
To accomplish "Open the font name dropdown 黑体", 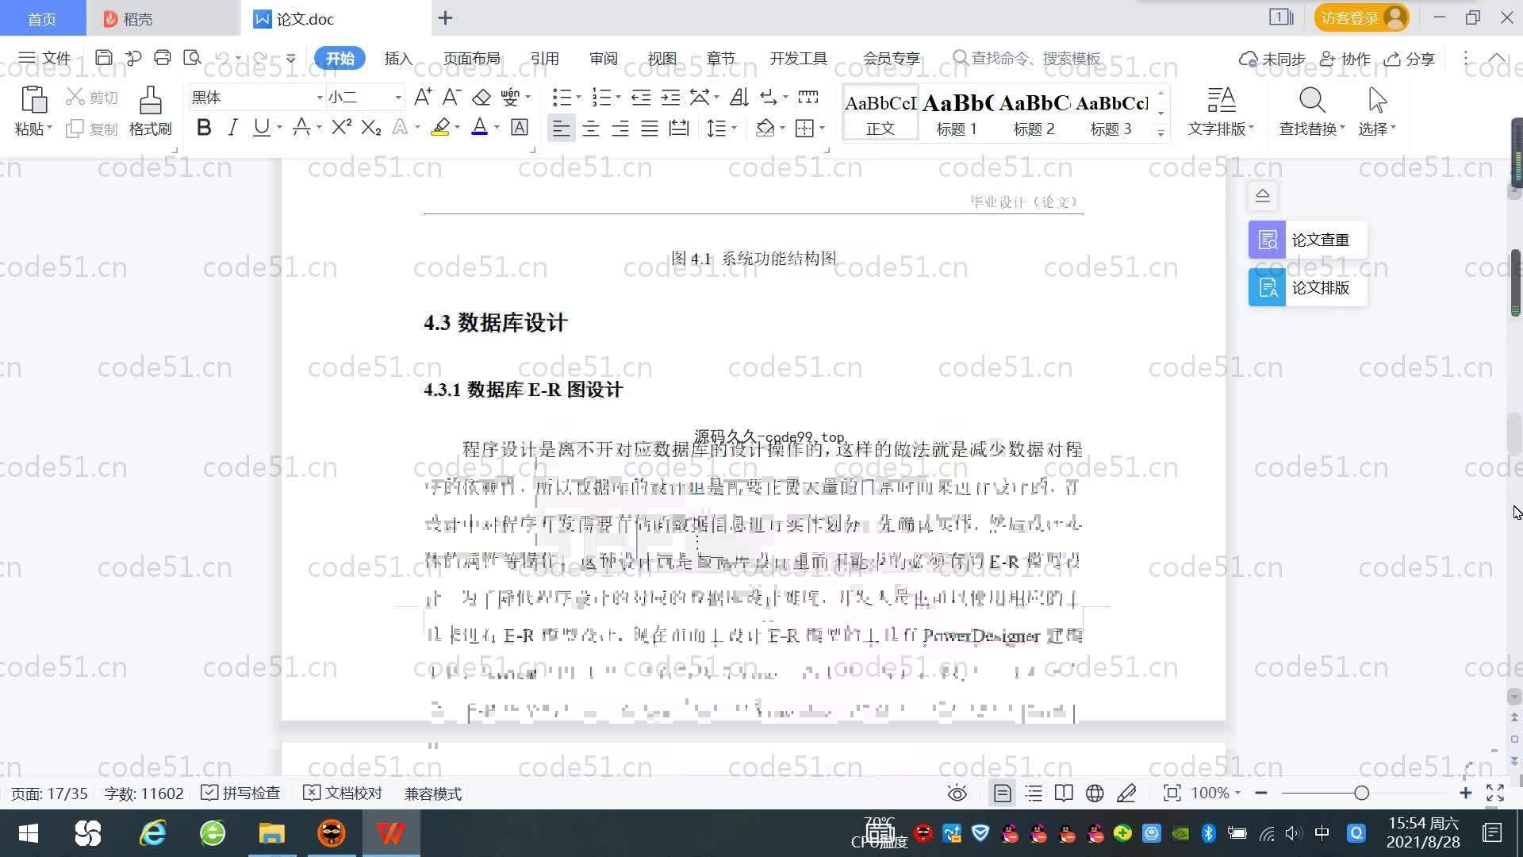I will coord(320,98).
